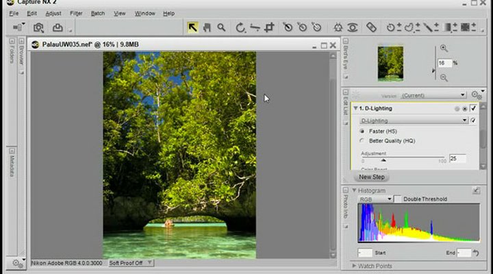Screen dimensions: 493x274
Task: Open the File menu
Action: [14, 14]
